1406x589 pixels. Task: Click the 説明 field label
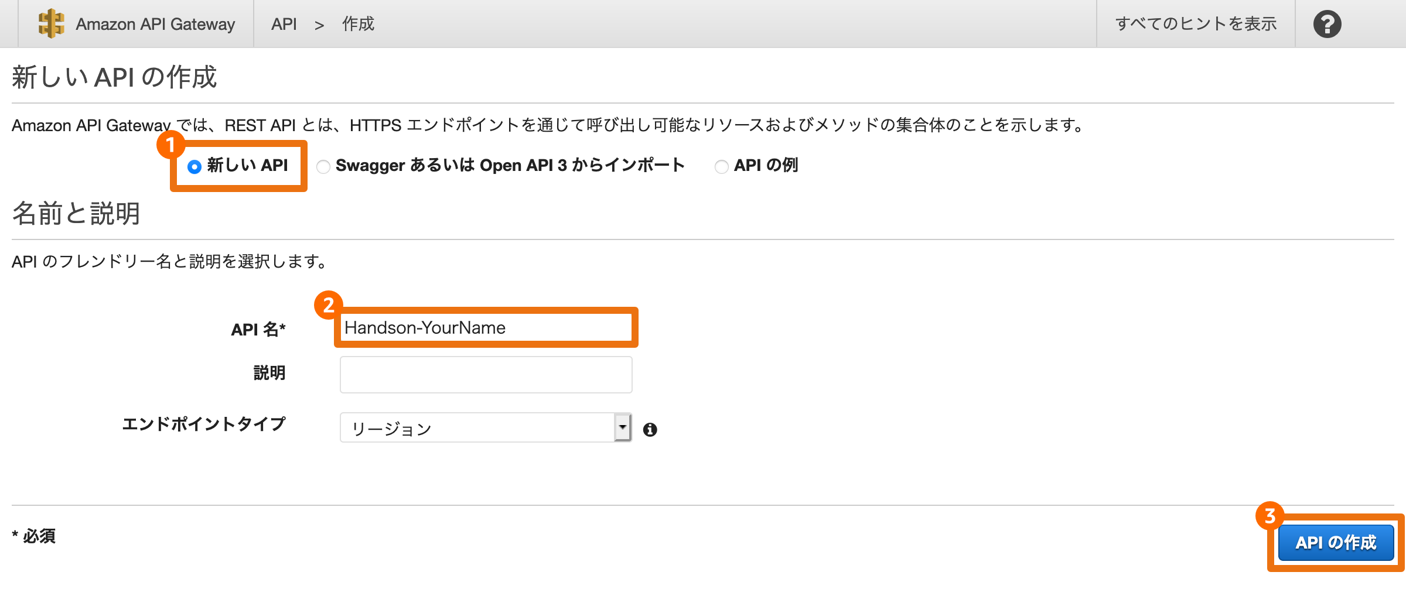point(269,373)
